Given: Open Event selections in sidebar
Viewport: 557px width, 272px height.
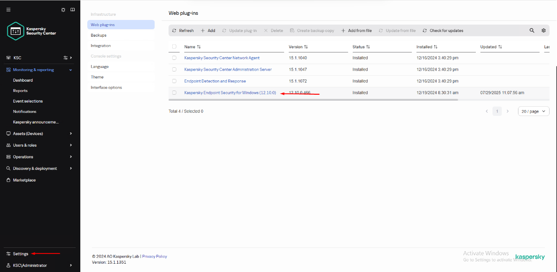Looking at the screenshot, I should point(28,101).
